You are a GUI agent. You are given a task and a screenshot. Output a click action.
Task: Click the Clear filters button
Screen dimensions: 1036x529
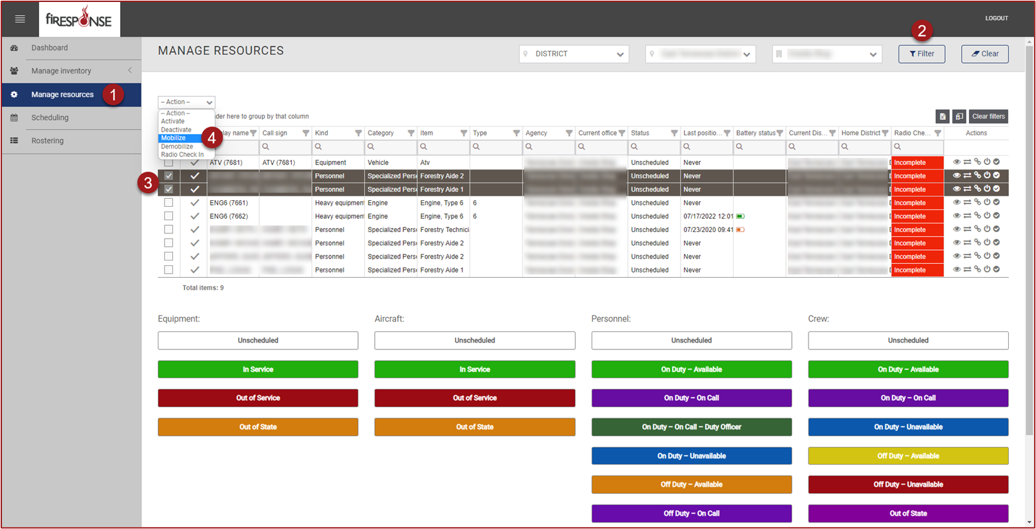click(988, 117)
